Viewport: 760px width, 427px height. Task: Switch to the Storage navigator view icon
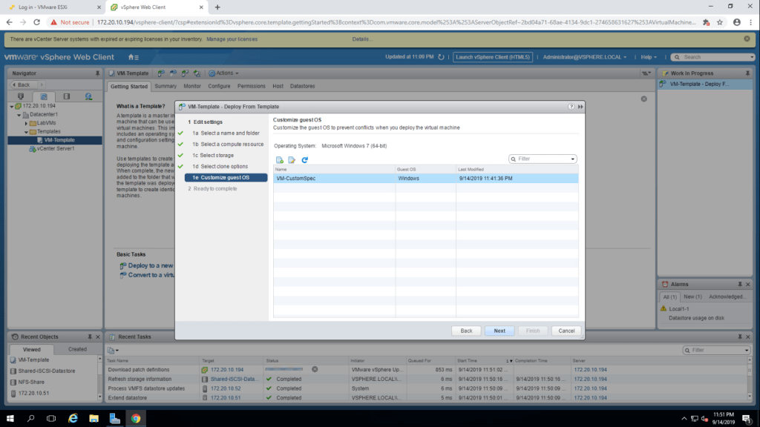(66, 96)
